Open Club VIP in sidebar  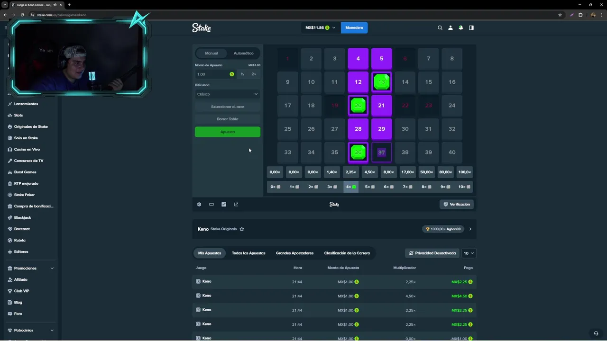tap(21, 291)
